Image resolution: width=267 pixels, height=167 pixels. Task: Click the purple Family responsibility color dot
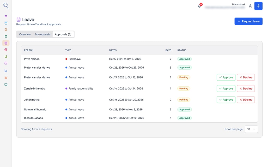(x=66, y=89)
